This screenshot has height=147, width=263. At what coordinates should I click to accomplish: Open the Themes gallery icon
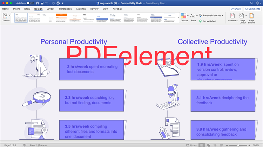click(5, 15)
